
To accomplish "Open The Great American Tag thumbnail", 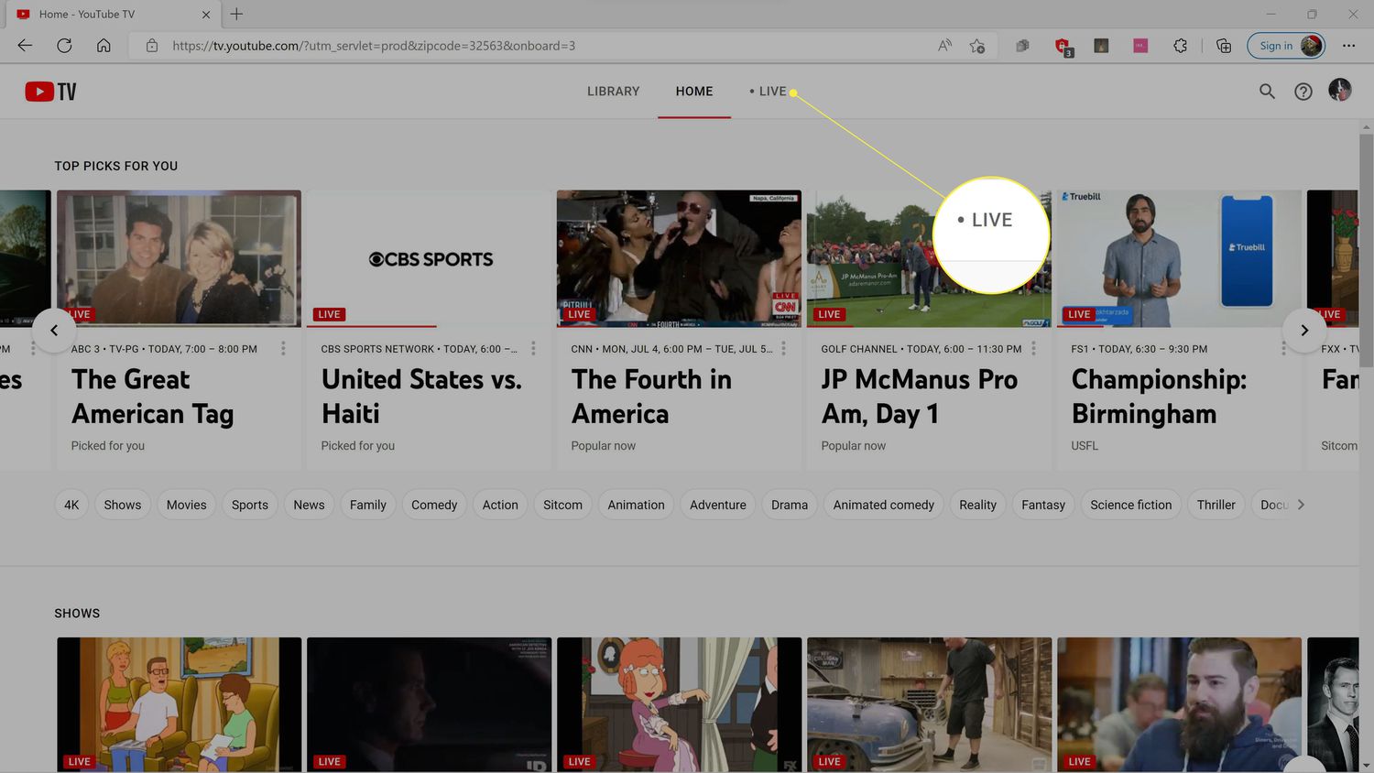I will click(x=179, y=258).
